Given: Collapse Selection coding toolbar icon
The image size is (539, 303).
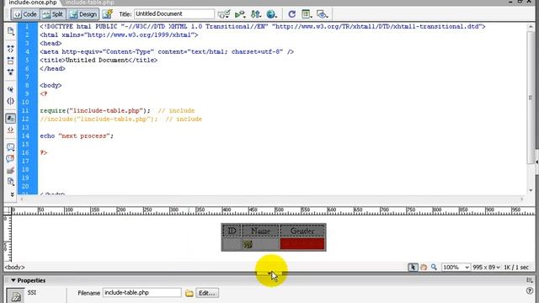Looking at the screenshot, I should pos(11,61).
